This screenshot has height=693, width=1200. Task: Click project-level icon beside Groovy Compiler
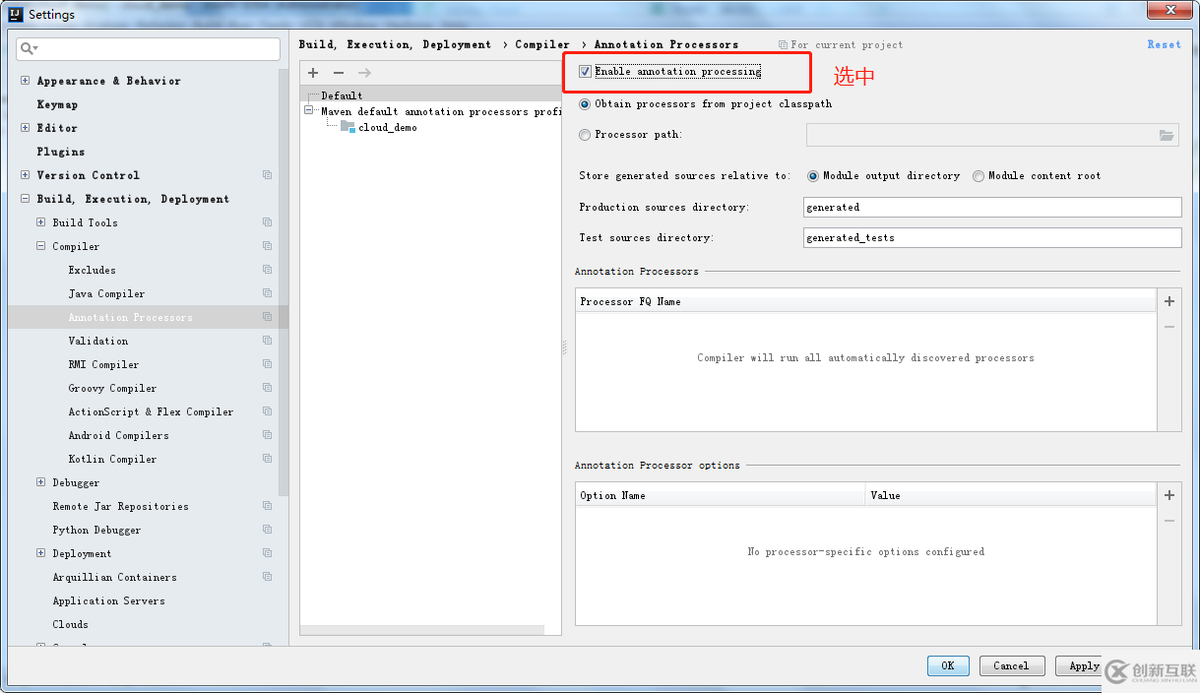pos(267,388)
